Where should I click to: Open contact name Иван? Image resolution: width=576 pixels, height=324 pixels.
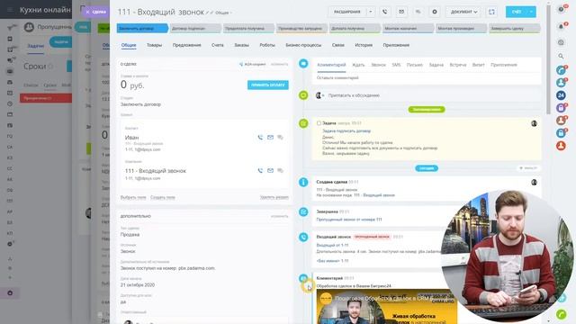(132, 138)
